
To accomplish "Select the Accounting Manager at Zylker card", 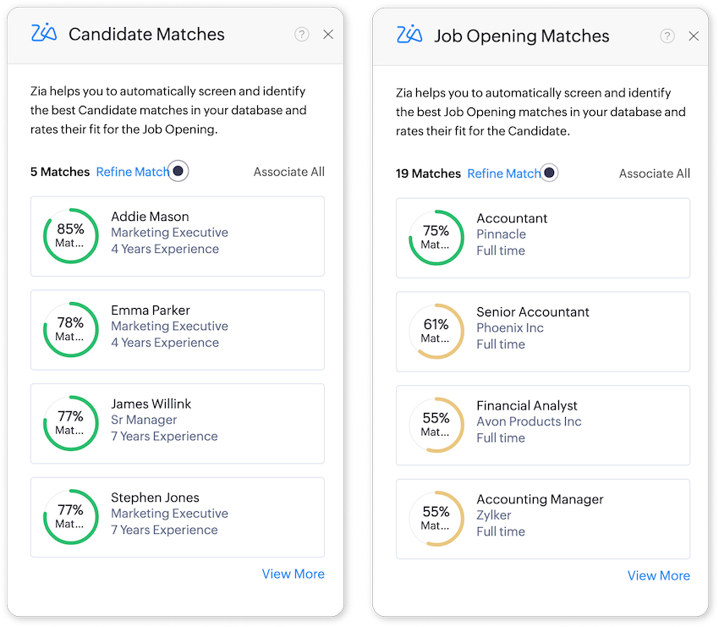I will [543, 520].
